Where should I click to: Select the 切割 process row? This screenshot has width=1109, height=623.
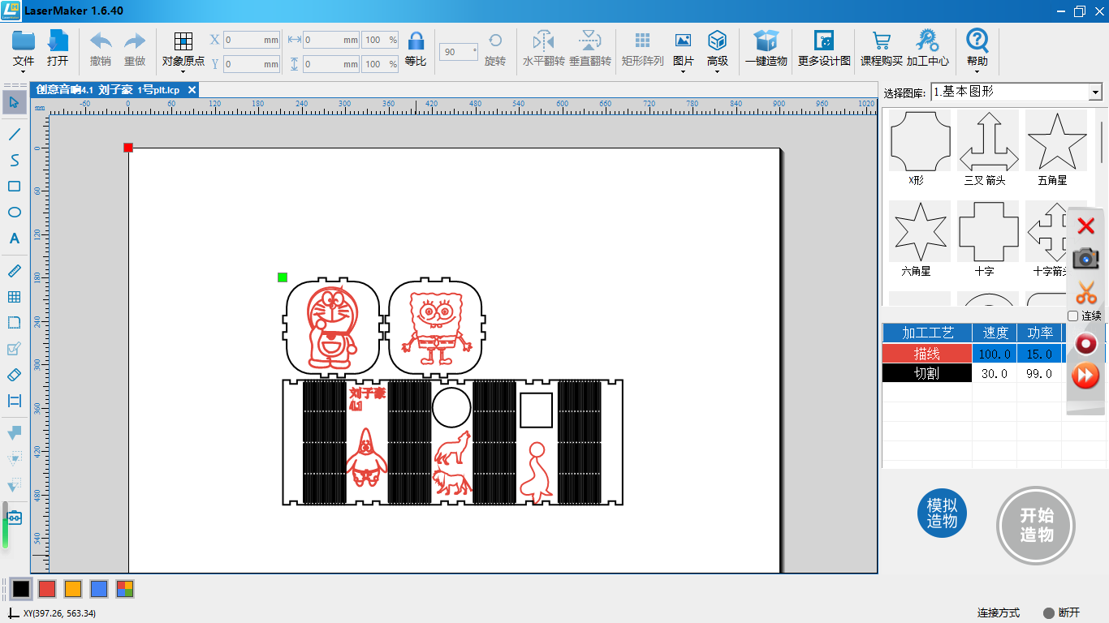[927, 374]
